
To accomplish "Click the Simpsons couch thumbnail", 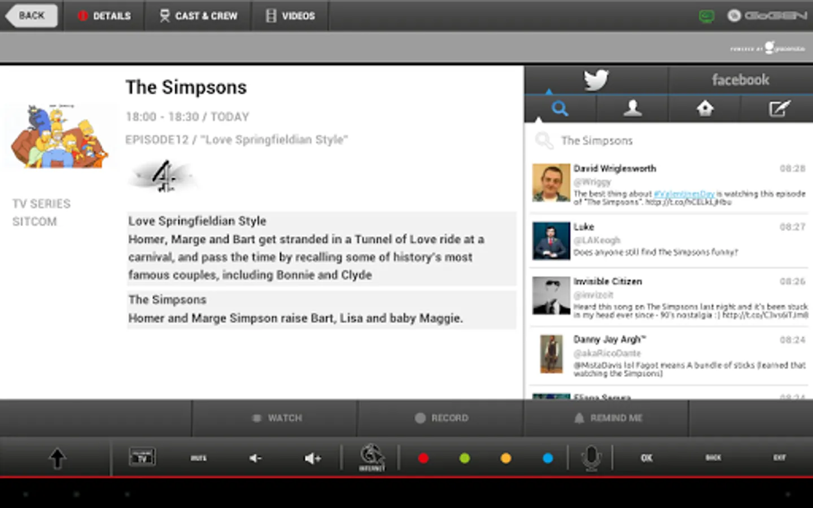I will click(x=59, y=136).
